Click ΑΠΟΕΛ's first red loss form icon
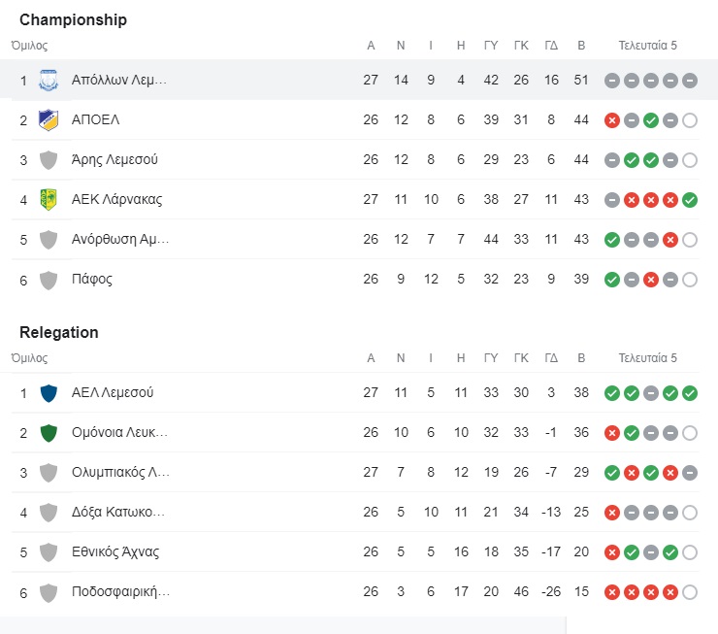The width and height of the screenshot is (718, 634). 612,120
